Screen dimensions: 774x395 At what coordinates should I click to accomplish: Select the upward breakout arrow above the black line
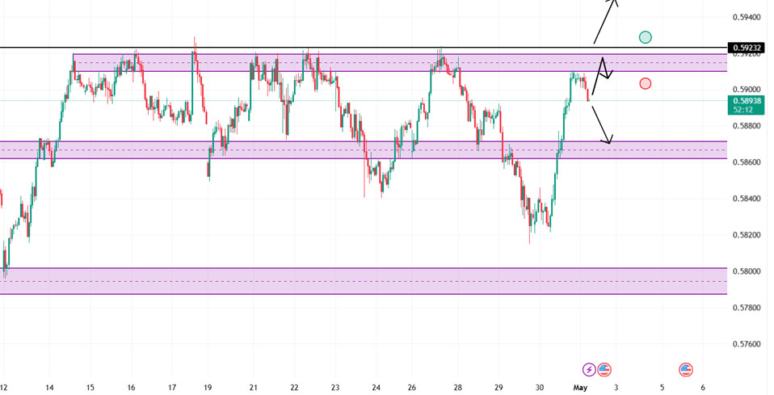[x=605, y=21]
